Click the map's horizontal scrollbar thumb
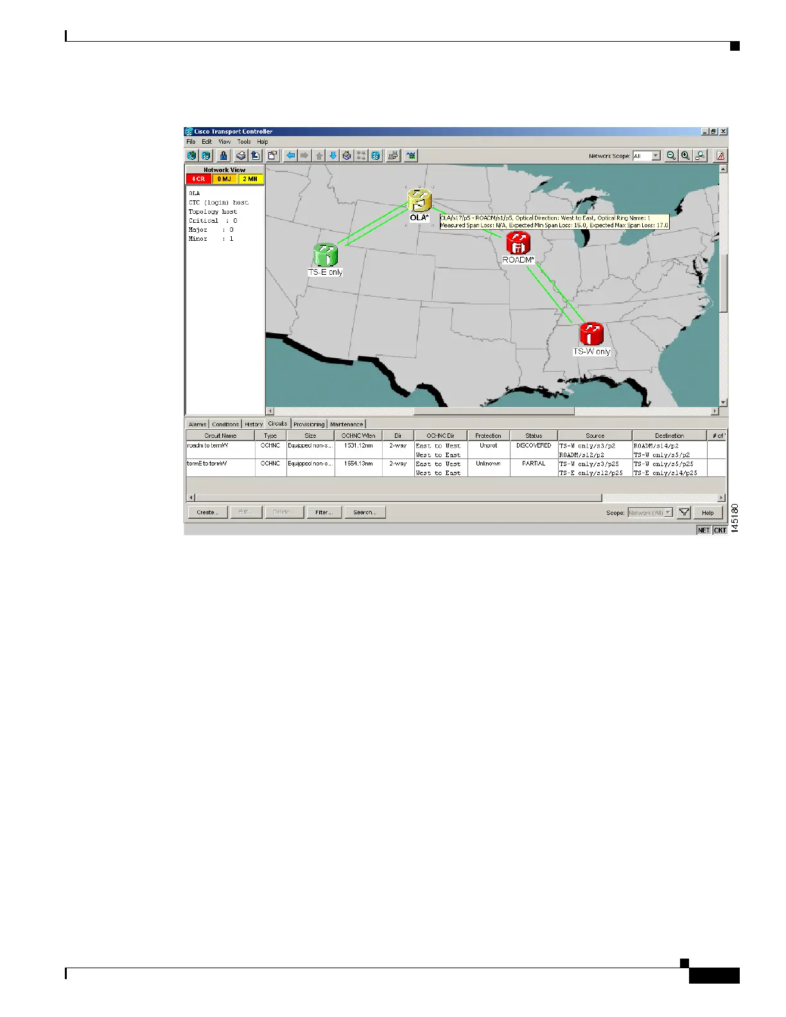The height and width of the screenshot is (1017, 786). click(494, 411)
